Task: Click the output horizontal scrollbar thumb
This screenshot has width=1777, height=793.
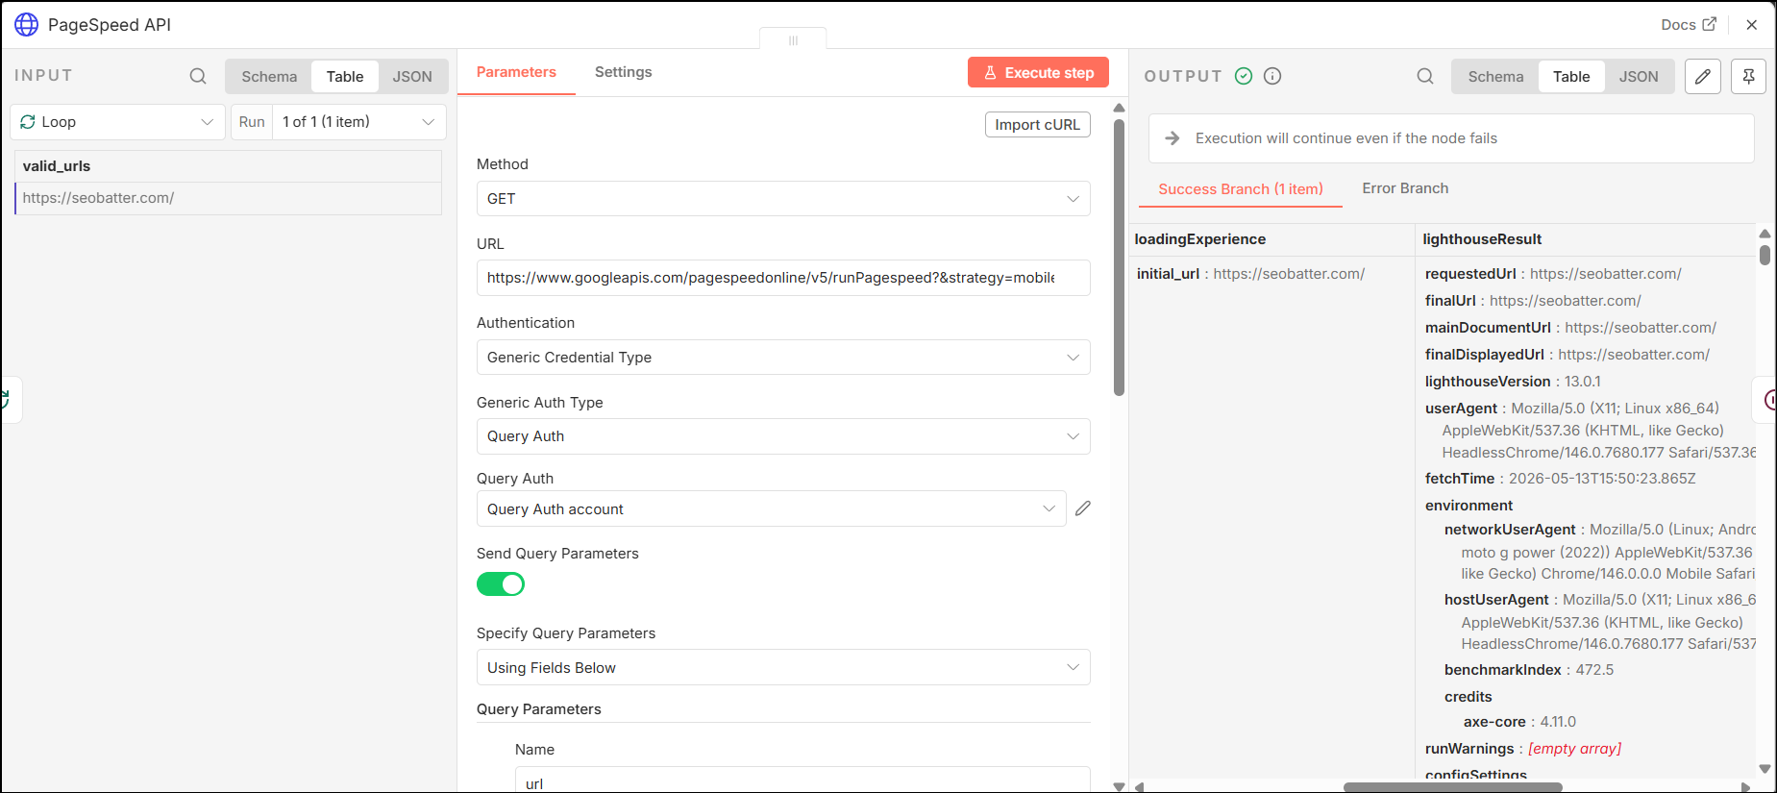Action: [1452, 787]
